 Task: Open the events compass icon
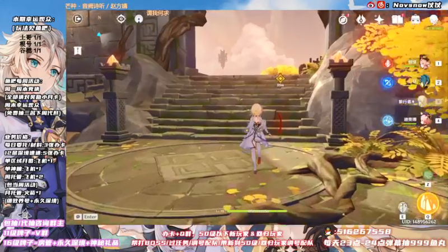343,20
